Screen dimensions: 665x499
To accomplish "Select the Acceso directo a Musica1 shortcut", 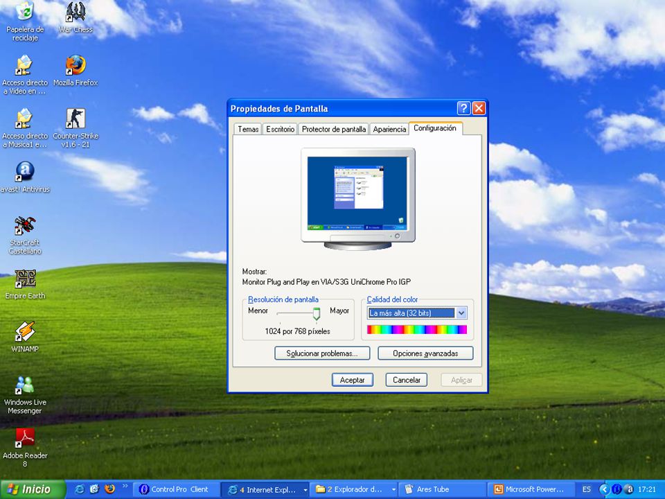I will pos(25,128).
